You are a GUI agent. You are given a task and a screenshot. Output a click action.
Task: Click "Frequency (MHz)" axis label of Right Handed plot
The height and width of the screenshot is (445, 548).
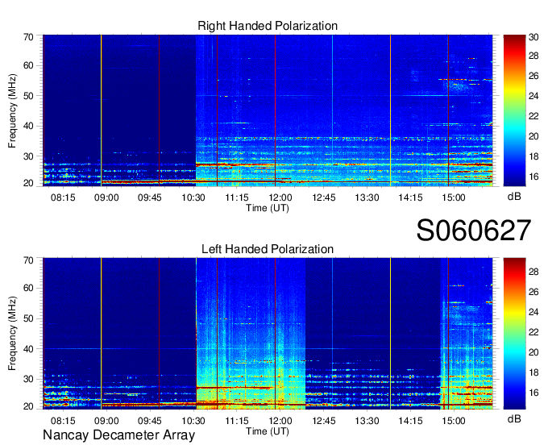point(12,110)
